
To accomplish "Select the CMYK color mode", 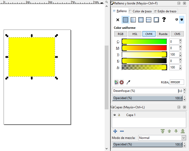I will (149, 34).
